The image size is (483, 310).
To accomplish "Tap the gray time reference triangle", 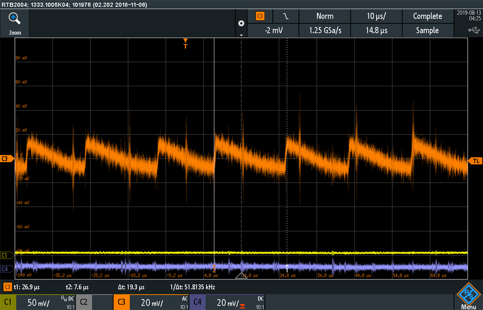I will 241,276.
